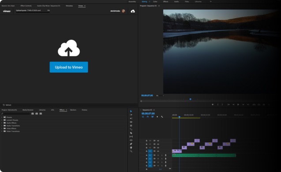The width and height of the screenshot is (281, 172).
Task: Select the Razor tool
Action: pos(131,133)
